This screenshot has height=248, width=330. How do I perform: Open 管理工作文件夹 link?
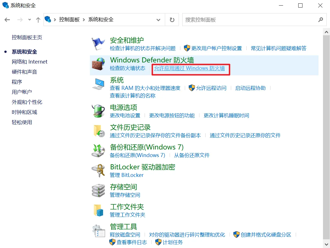point(128,215)
